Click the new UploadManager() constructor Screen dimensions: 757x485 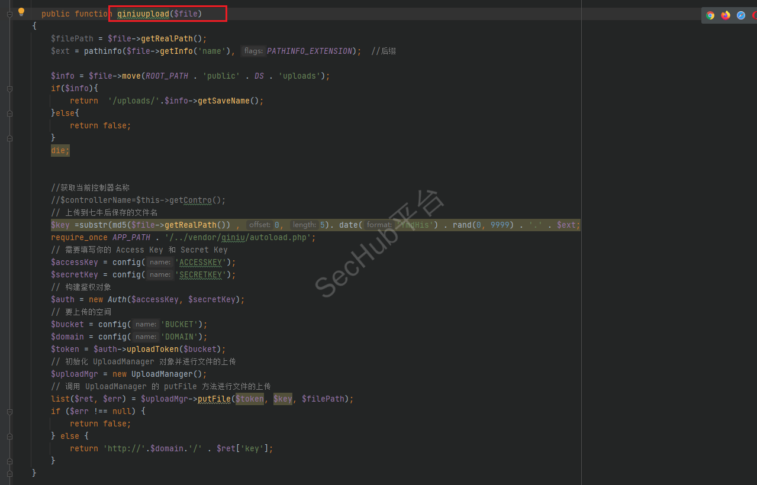pyautogui.click(x=168, y=374)
